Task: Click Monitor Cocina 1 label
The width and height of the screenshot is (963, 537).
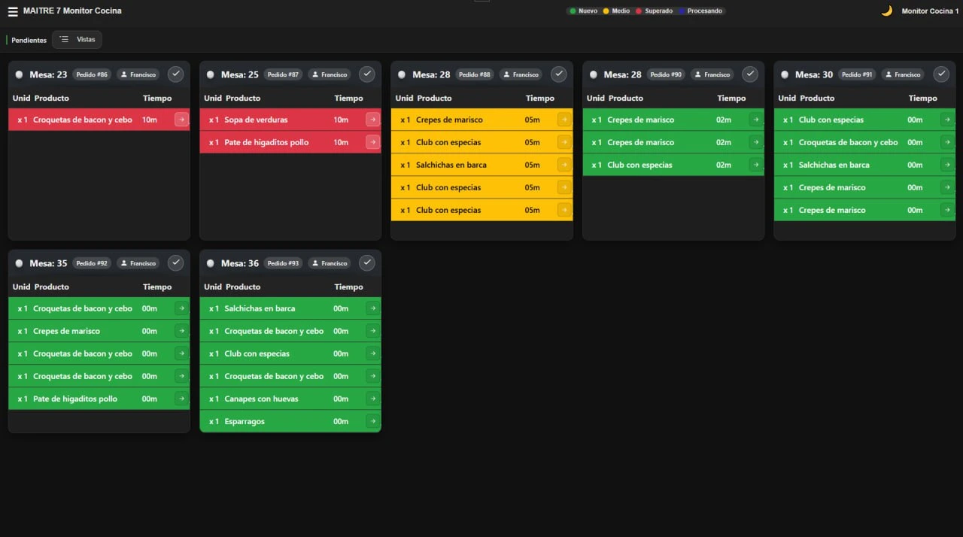Action: pos(930,11)
